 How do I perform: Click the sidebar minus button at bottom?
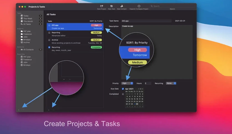[x=24, y=110]
